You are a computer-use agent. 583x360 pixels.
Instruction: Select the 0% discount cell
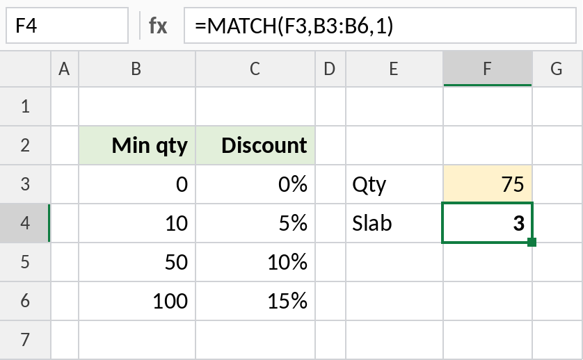(255, 184)
